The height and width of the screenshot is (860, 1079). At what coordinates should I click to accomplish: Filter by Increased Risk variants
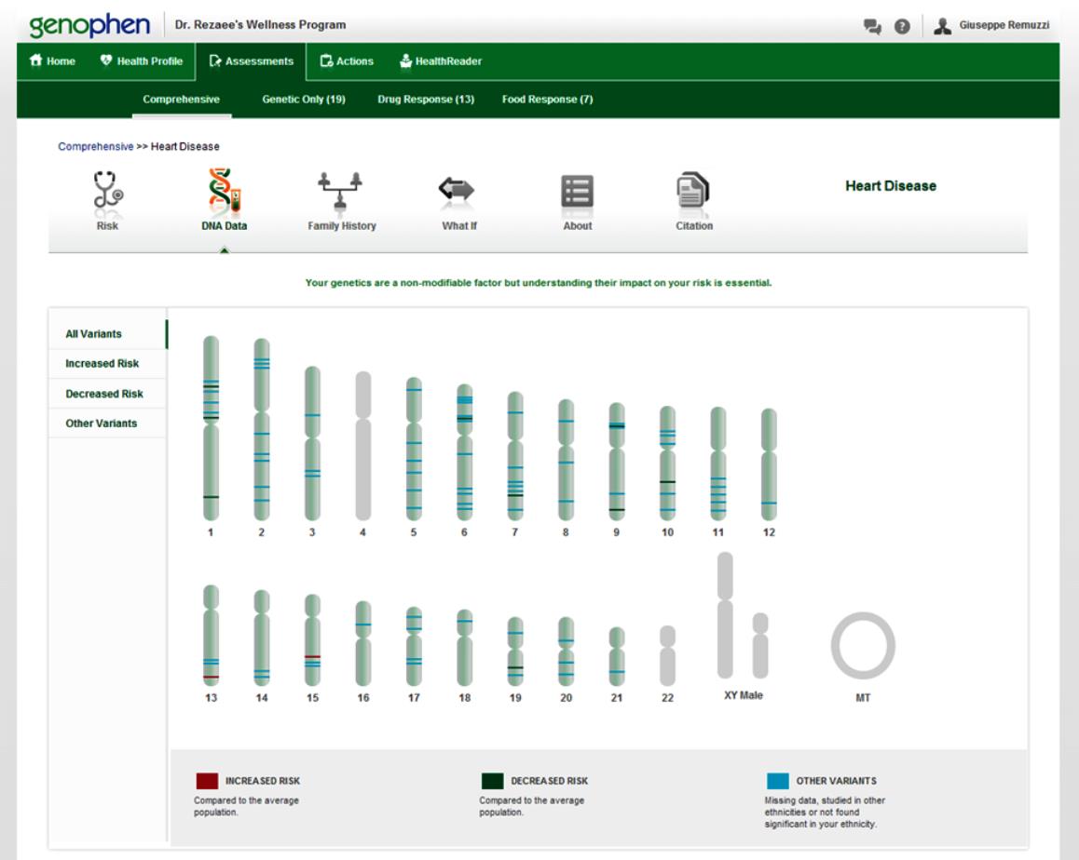coord(102,364)
